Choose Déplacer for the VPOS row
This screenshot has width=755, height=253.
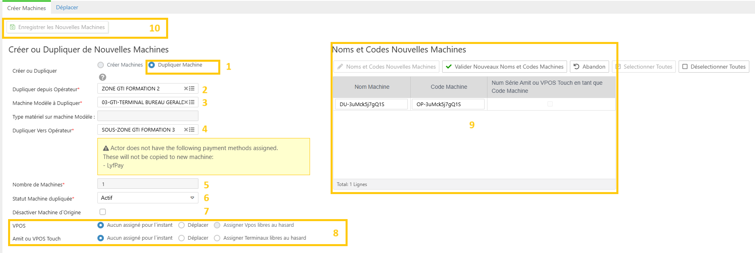tap(181, 225)
